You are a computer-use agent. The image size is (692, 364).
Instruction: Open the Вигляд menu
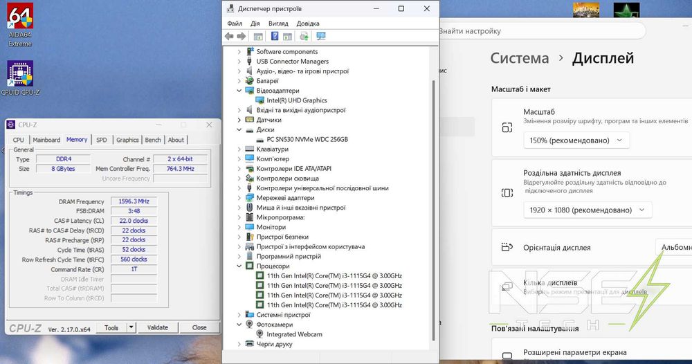(278, 24)
